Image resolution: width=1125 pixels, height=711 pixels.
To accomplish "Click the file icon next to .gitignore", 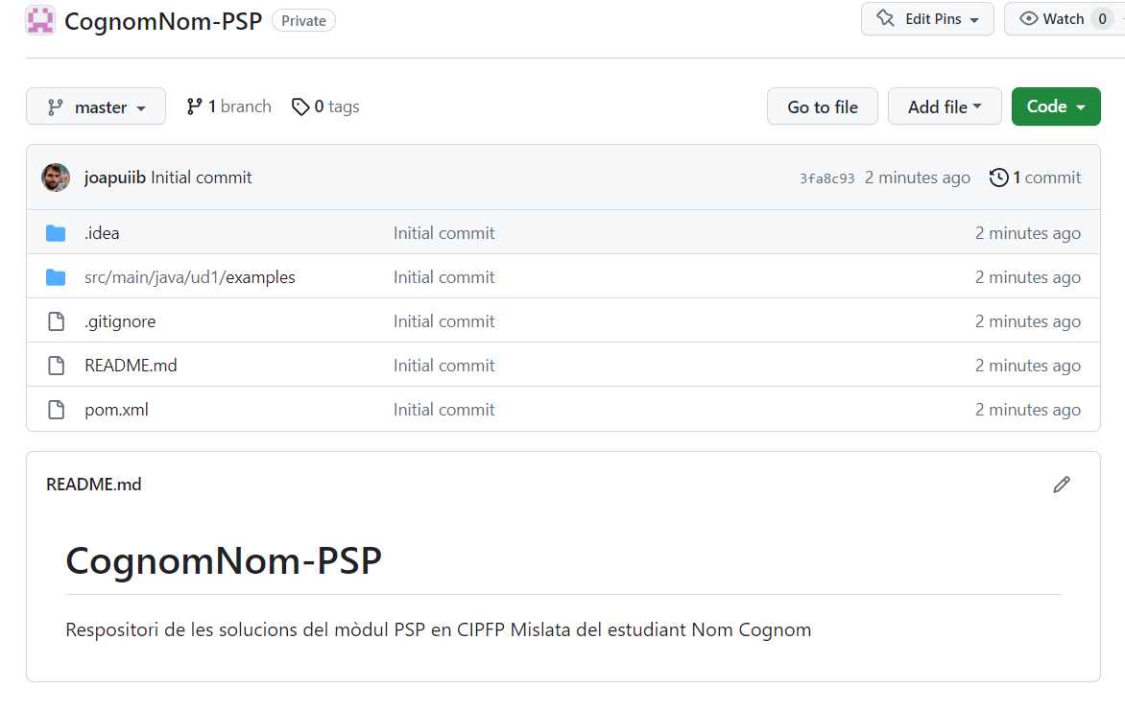I will [56, 321].
